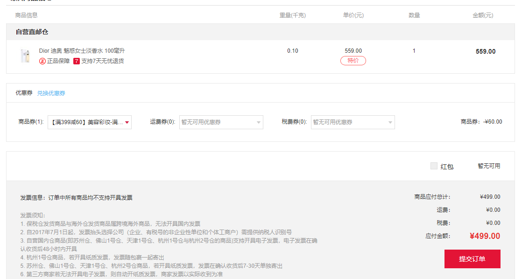Click the 税费 amount ¥0.00
522x279 pixels.
coord(493,223)
